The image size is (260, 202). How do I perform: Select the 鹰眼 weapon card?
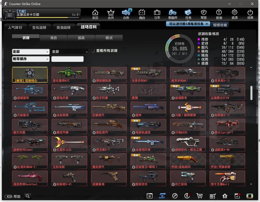click(148, 92)
